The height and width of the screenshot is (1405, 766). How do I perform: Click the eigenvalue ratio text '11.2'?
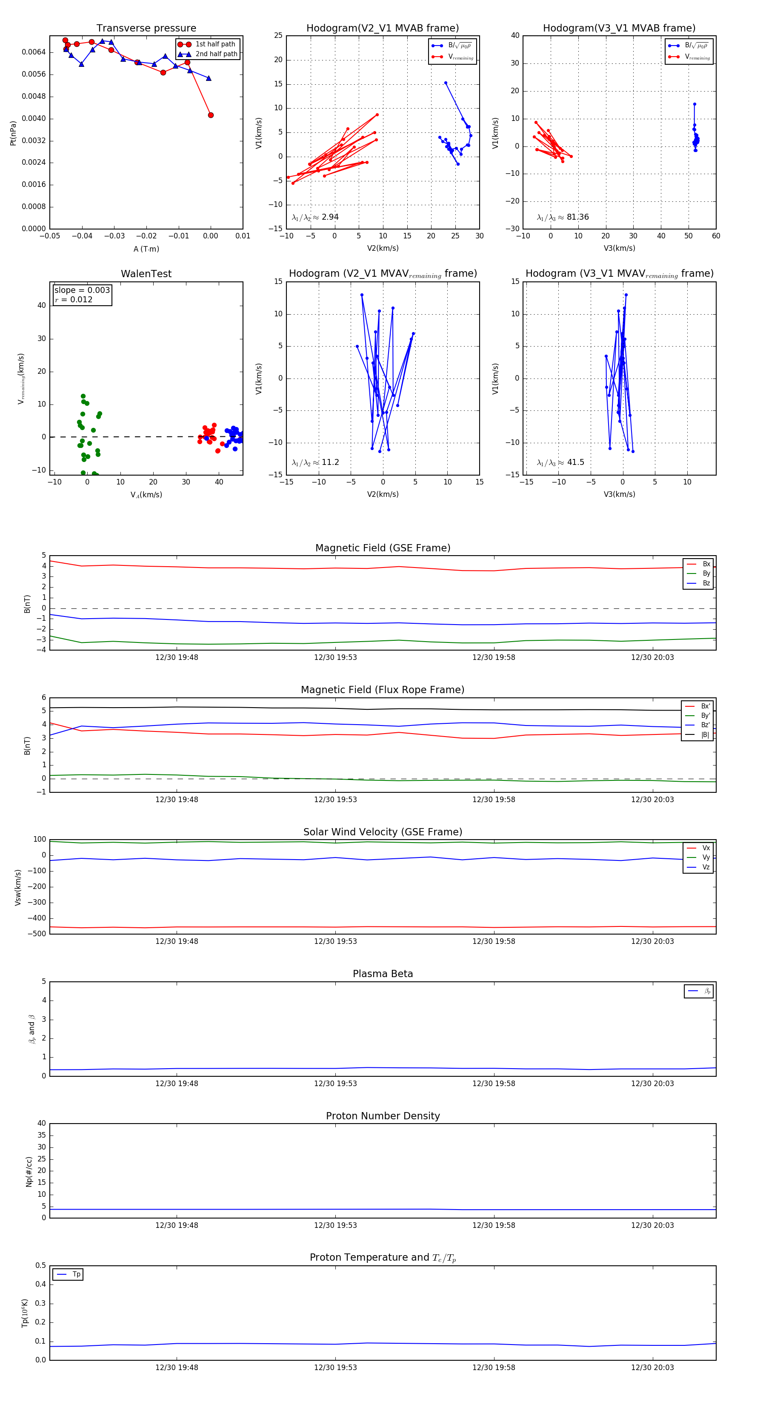click(x=330, y=462)
